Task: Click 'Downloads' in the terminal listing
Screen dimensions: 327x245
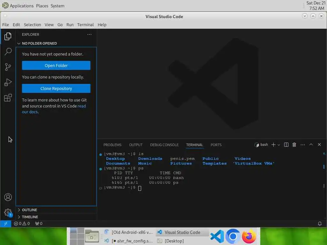Action: tap(150, 159)
